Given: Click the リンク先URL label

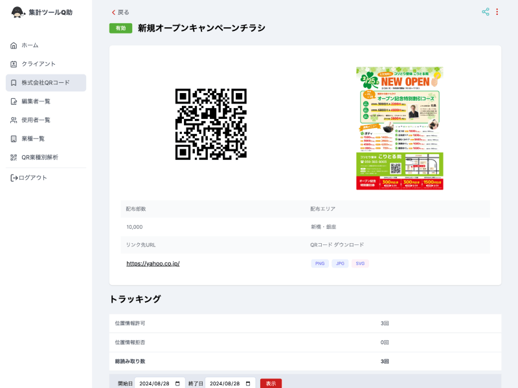Looking at the screenshot, I should point(141,245).
